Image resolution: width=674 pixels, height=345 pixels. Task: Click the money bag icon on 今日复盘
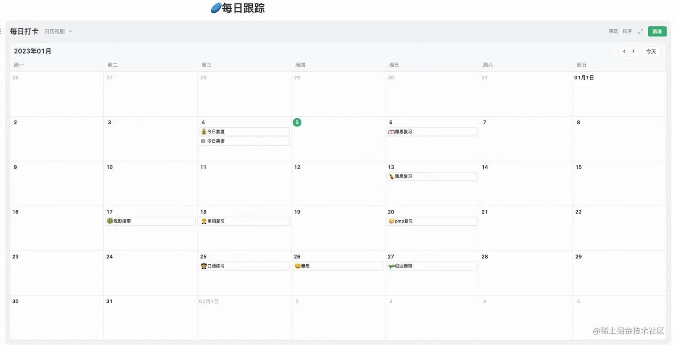(x=204, y=131)
